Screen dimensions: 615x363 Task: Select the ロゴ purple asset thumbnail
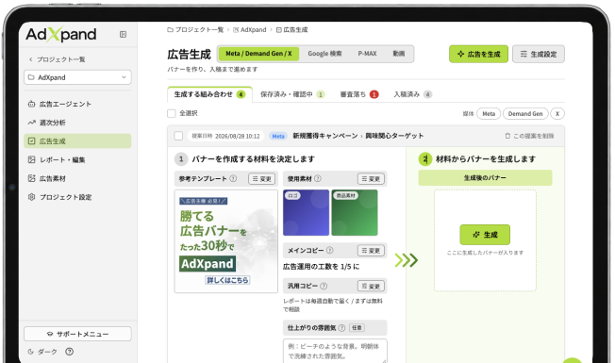pos(306,212)
